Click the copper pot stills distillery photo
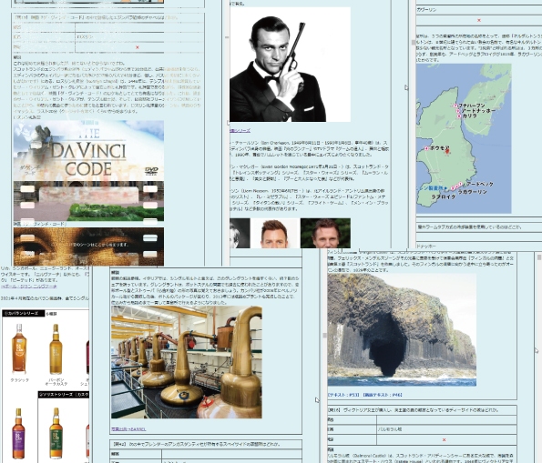The width and height of the screenshot is (542, 463). pyautogui.click(x=187, y=362)
